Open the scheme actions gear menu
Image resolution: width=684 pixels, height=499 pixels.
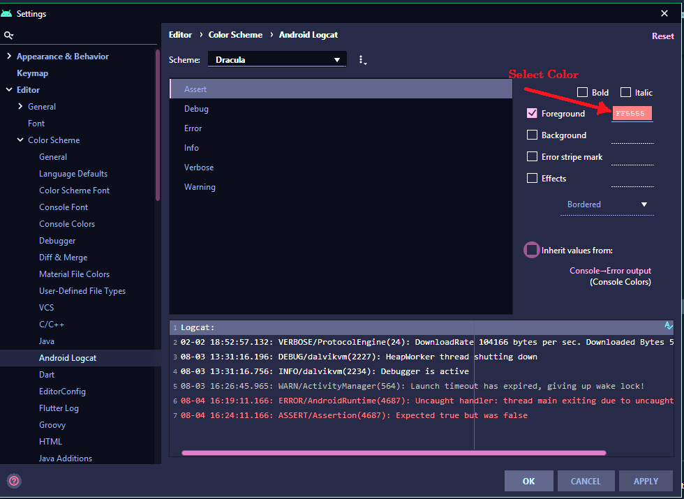362,60
